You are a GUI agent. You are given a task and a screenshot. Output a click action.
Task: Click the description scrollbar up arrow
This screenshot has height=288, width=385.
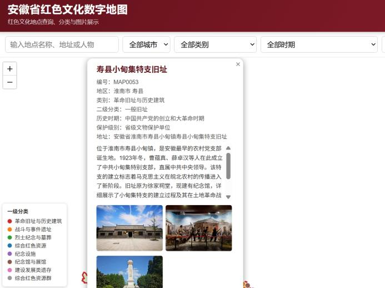coord(228,148)
